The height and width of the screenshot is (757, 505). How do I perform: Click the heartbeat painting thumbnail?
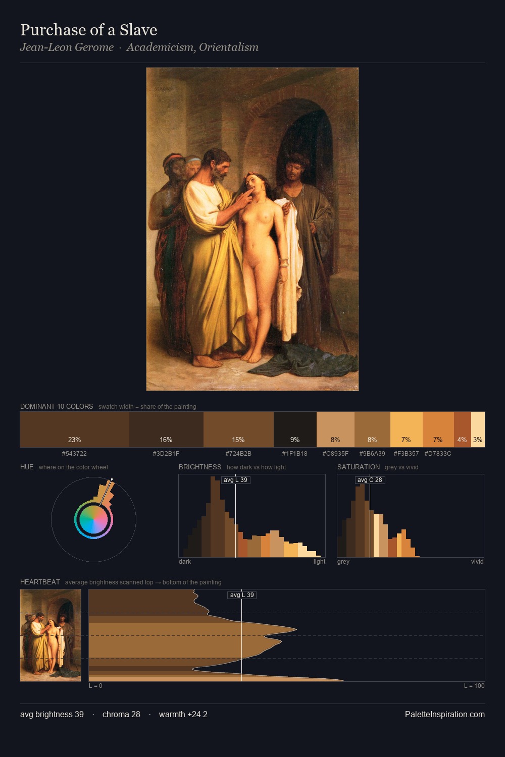(x=50, y=635)
